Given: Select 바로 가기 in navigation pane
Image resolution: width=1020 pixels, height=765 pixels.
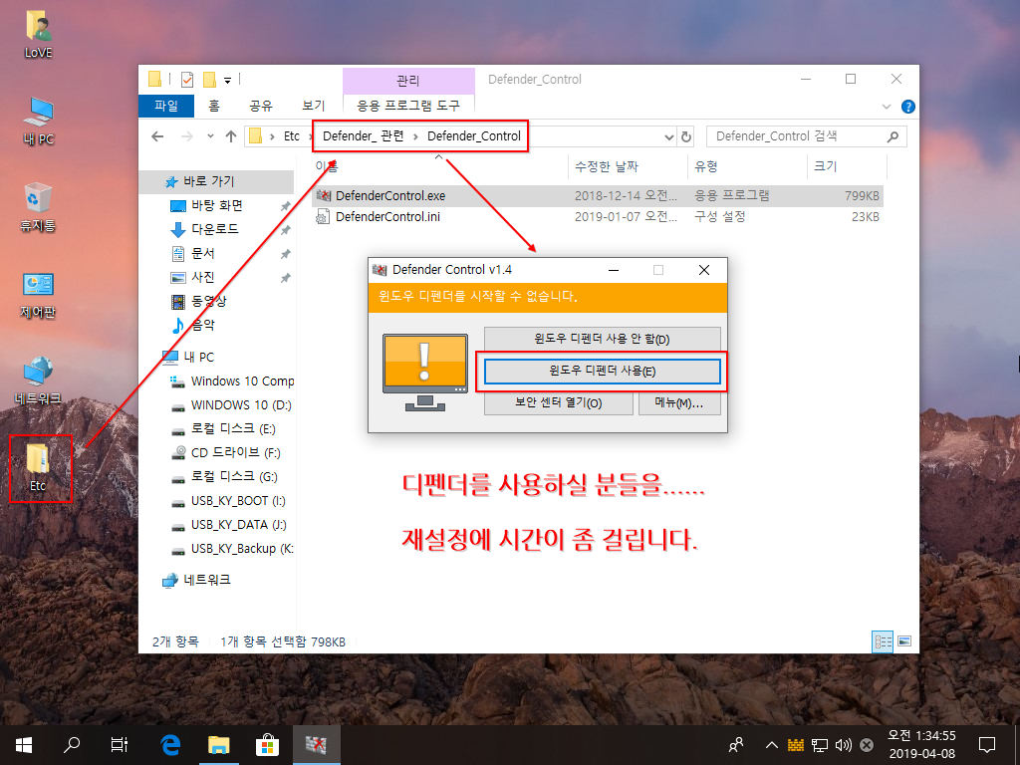Looking at the screenshot, I should tap(216, 181).
